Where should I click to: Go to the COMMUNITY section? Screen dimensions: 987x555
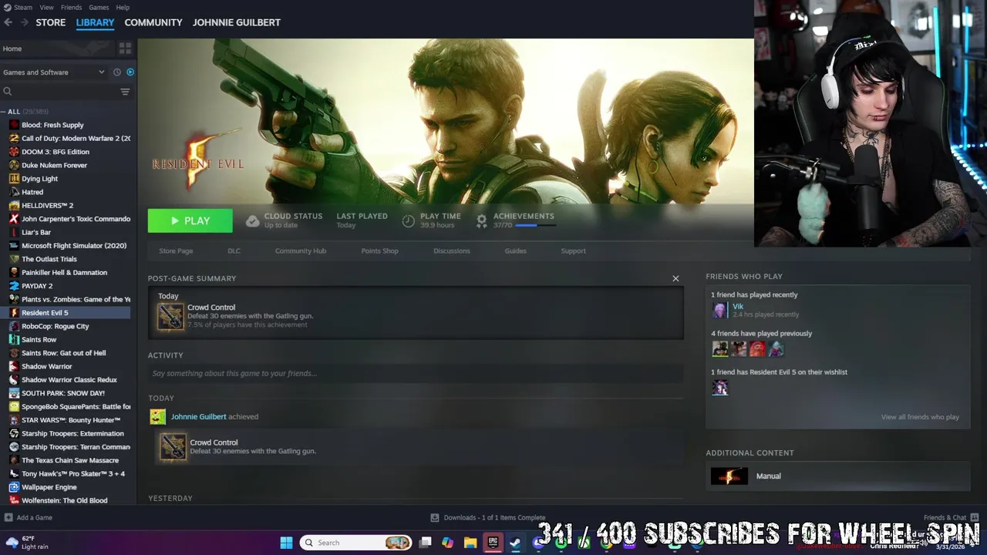pos(153,22)
